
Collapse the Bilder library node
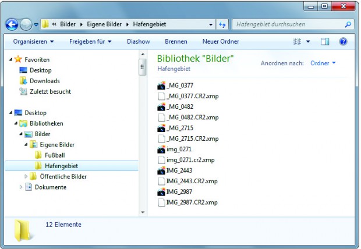click(21, 134)
